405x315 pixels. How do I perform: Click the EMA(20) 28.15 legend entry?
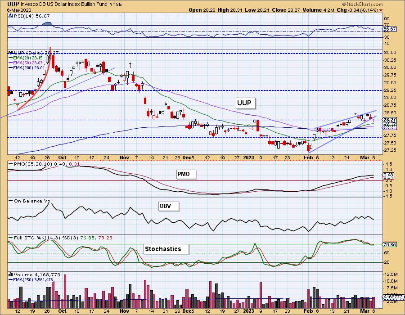[26, 58]
